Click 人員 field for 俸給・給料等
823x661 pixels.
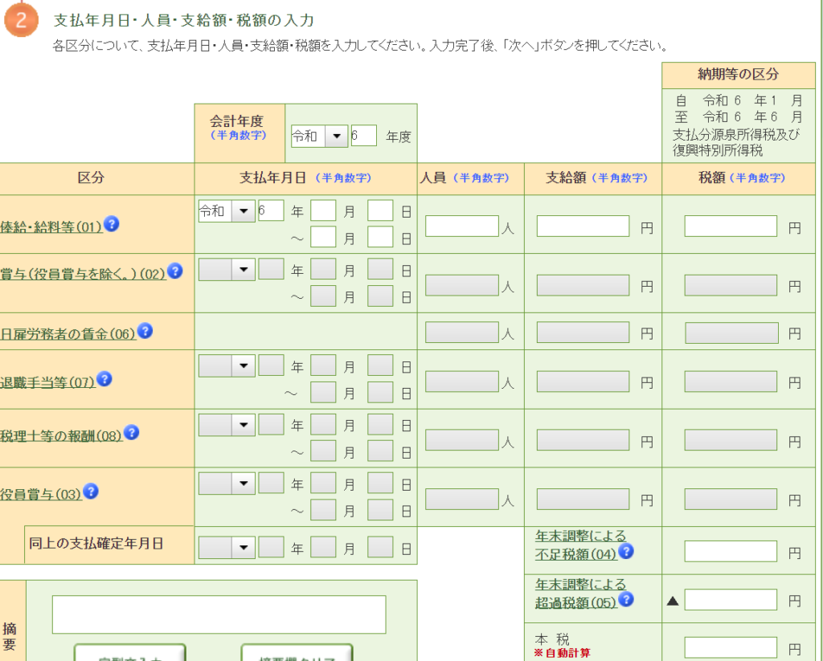pos(462,226)
